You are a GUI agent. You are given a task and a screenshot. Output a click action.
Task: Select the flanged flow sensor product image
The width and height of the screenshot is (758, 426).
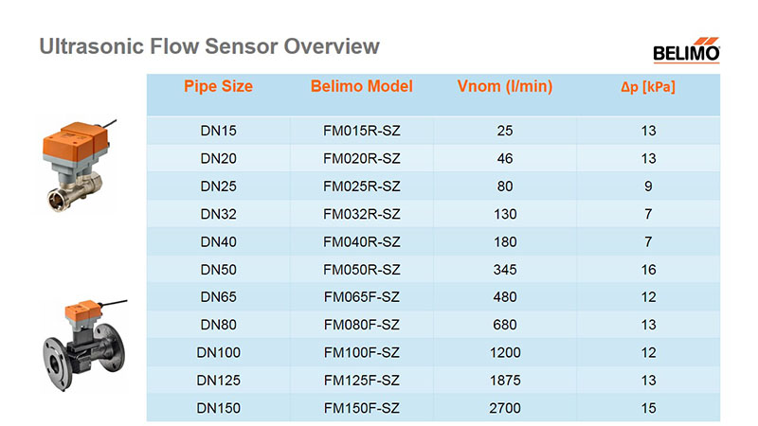click(x=84, y=345)
